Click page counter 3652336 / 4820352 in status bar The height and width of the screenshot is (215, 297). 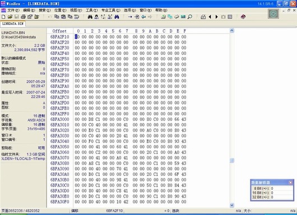tap(21, 211)
